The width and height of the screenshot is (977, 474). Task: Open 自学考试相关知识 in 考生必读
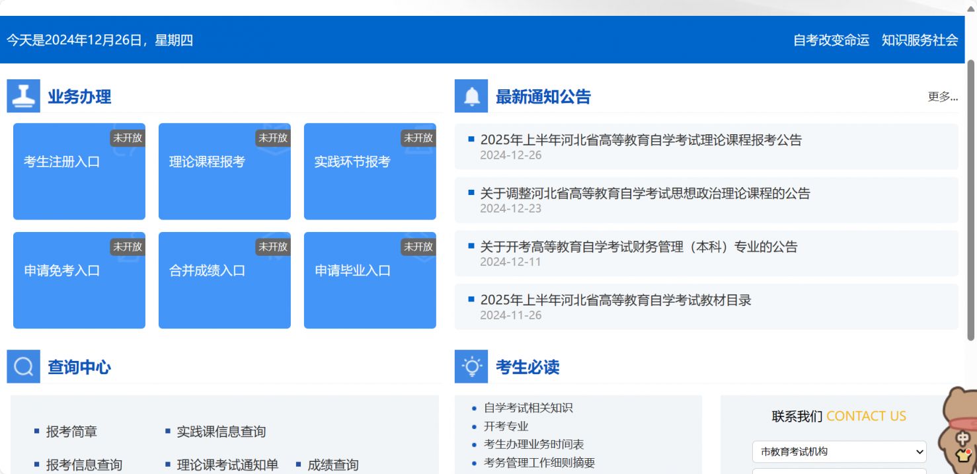tap(528, 408)
